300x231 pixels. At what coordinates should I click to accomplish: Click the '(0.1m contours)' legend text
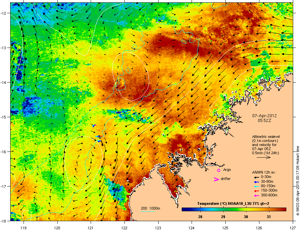pyautogui.click(x=265, y=141)
